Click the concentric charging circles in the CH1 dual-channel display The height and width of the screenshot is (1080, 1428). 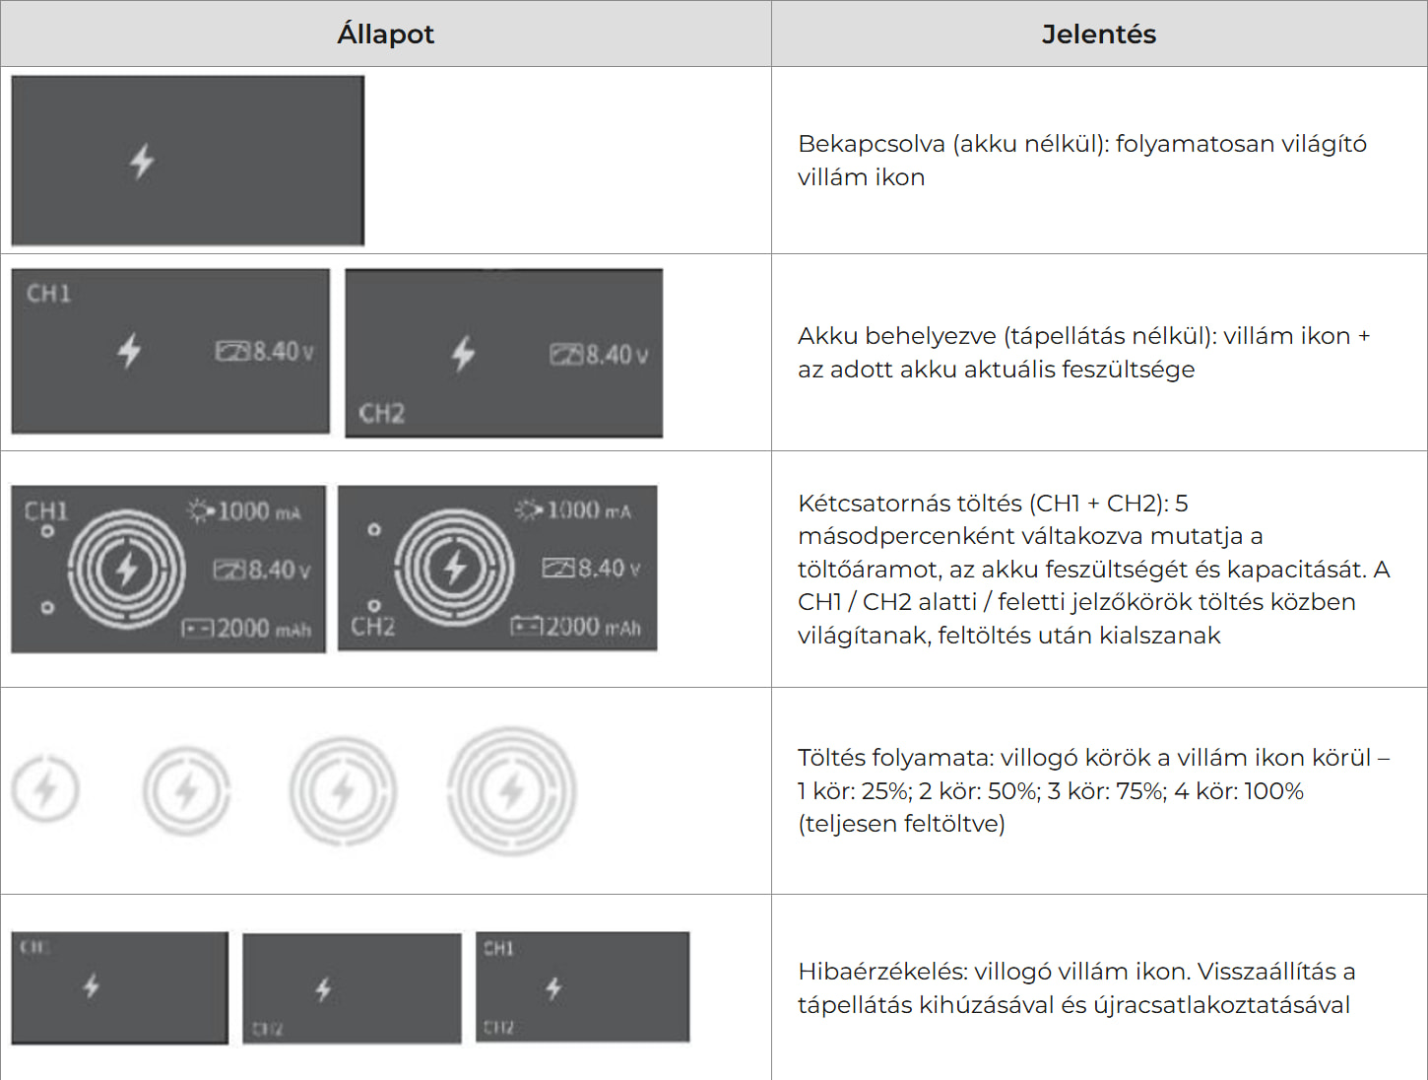(x=126, y=569)
